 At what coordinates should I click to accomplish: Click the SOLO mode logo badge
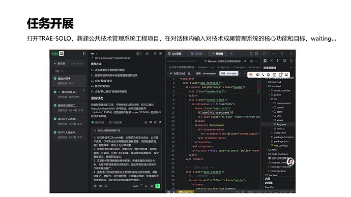pyautogui.click(x=58, y=54)
